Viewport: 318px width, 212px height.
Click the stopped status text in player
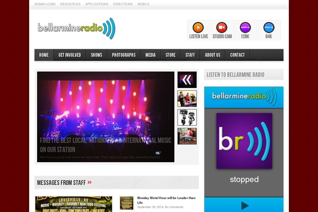(244, 180)
